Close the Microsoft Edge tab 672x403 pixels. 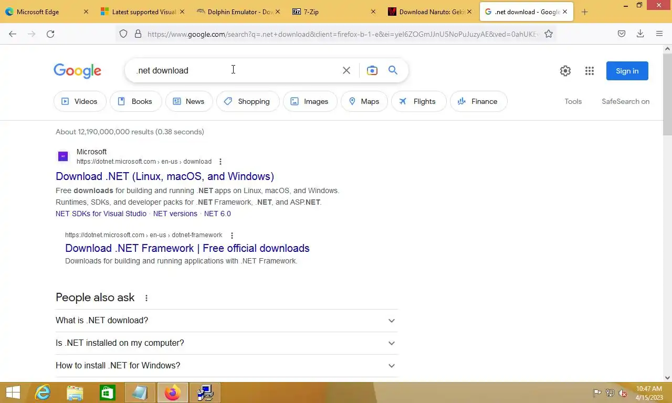(86, 12)
